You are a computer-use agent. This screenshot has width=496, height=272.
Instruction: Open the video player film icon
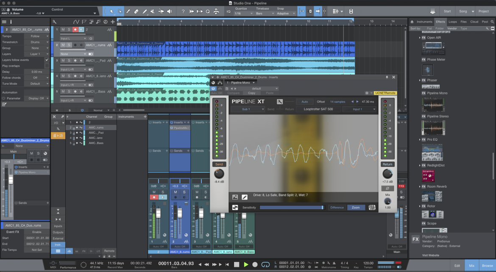tap(351, 11)
